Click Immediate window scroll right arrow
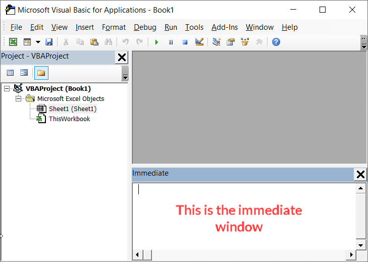Viewport: 368px width, 262px height. coord(351,255)
